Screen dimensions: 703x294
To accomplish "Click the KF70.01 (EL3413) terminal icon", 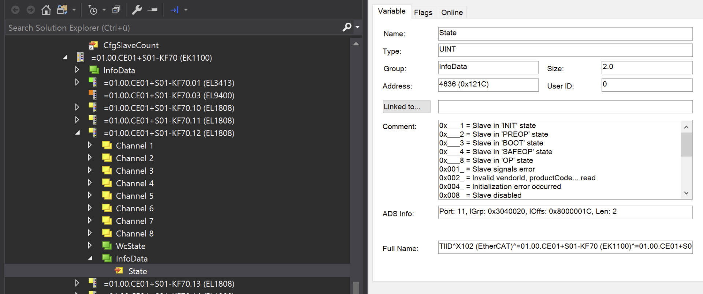I will [x=93, y=82].
